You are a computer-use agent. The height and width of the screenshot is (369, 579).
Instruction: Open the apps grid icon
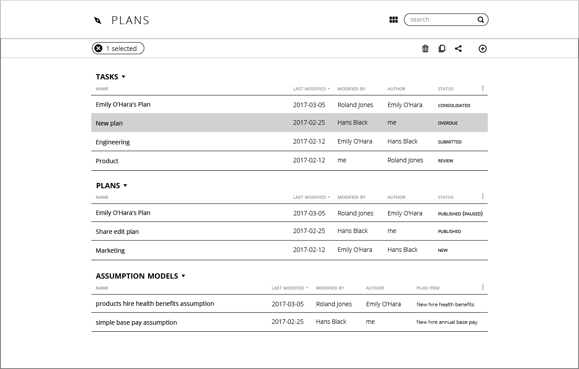pyautogui.click(x=393, y=20)
